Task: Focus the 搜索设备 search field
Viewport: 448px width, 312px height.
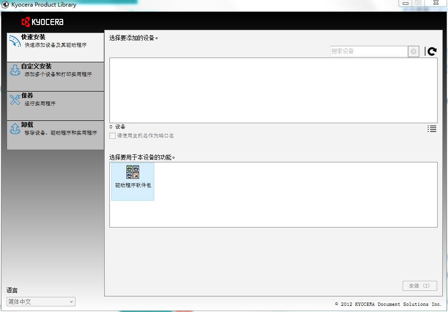Action: click(x=369, y=51)
